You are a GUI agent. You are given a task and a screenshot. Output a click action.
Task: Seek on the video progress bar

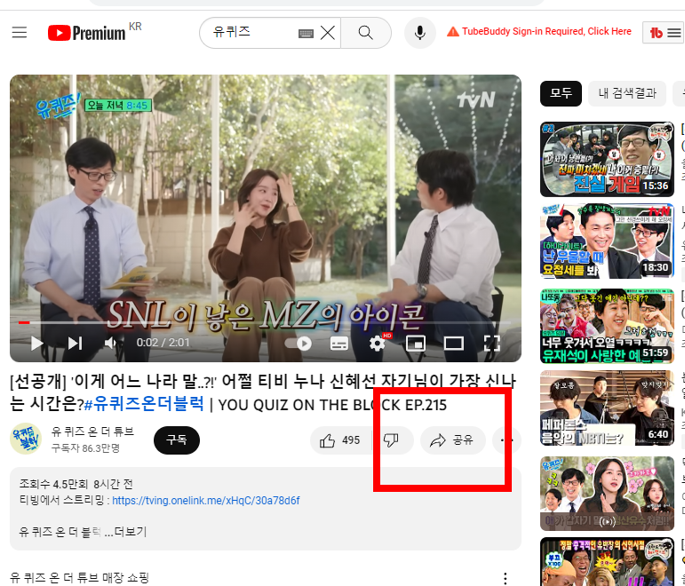tap(265, 322)
